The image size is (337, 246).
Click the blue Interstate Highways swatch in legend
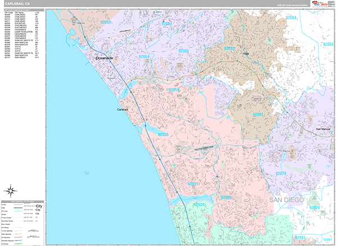click(19, 240)
